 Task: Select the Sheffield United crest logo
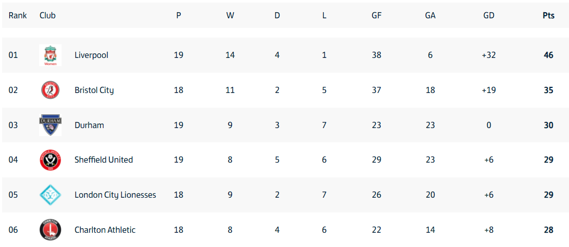pyautogui.click(x=50, y=160)
